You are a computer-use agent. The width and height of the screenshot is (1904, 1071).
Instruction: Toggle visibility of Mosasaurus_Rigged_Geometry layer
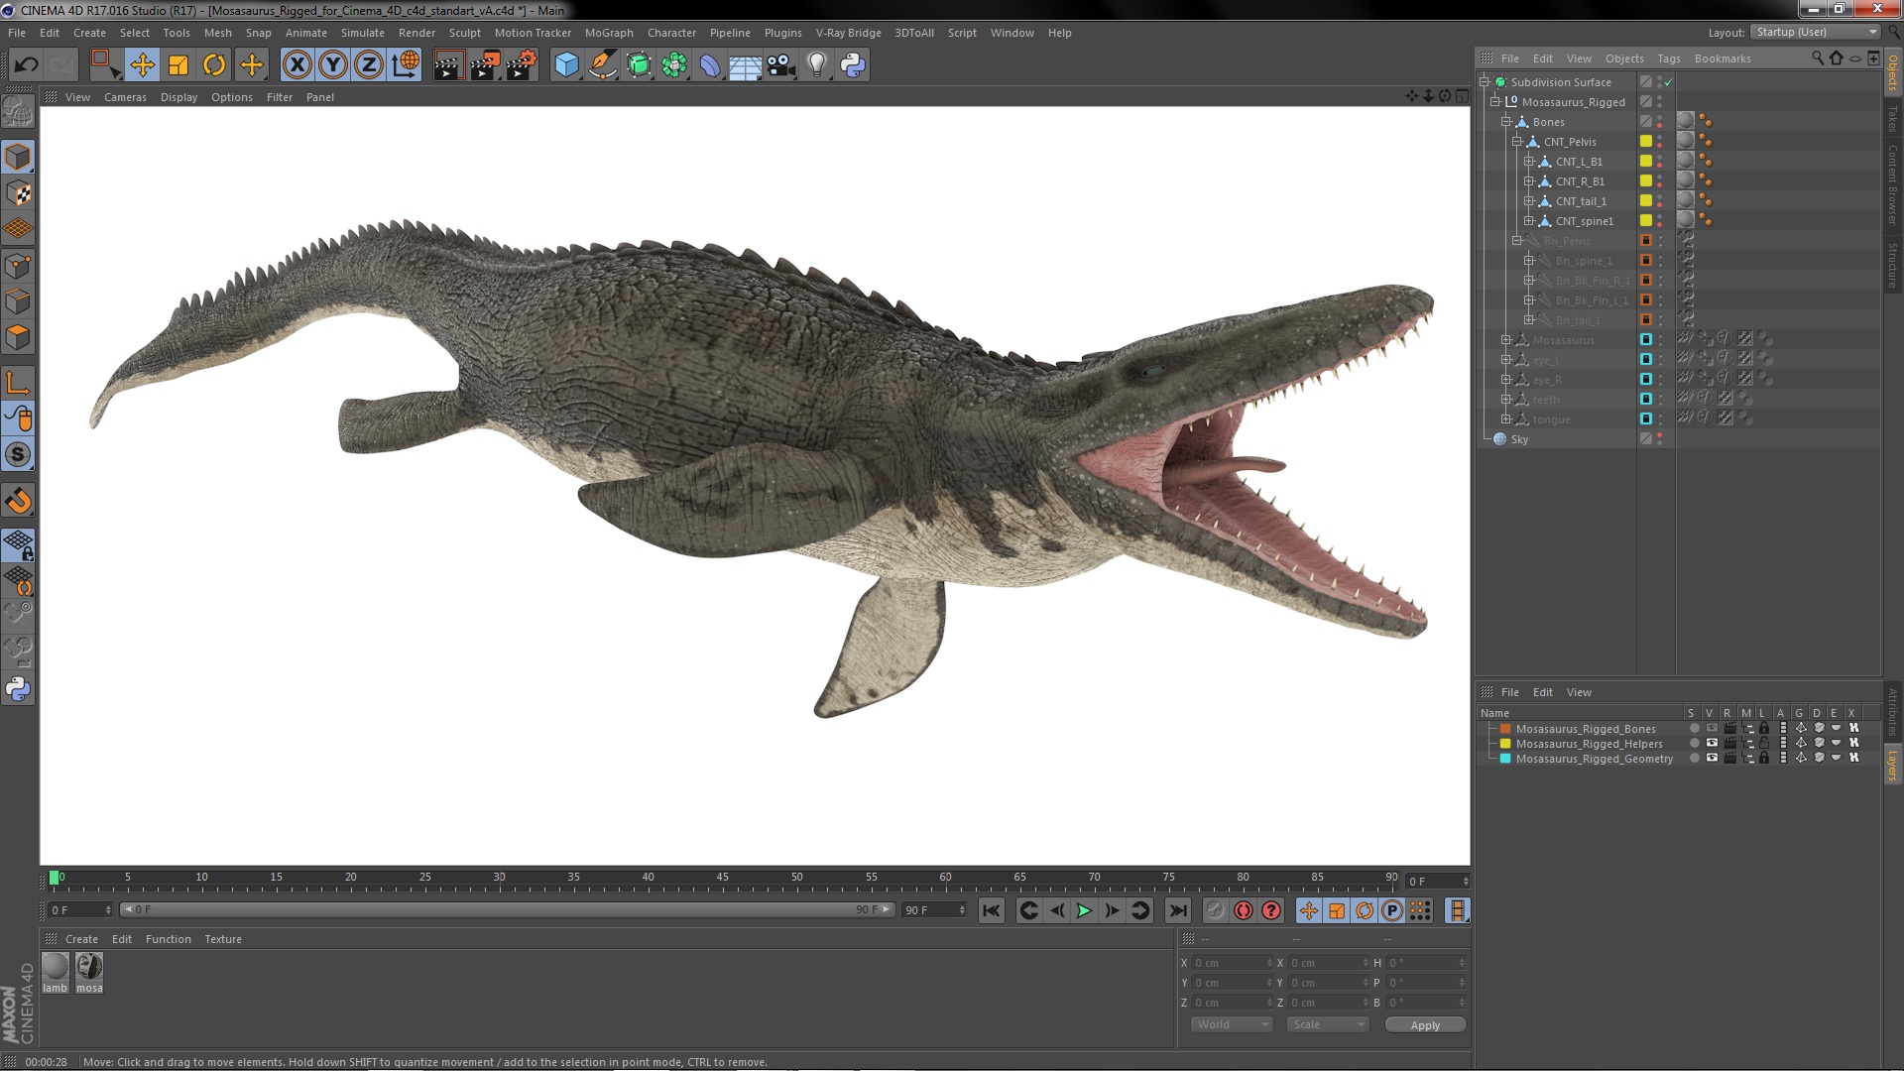coord(1710,759)
